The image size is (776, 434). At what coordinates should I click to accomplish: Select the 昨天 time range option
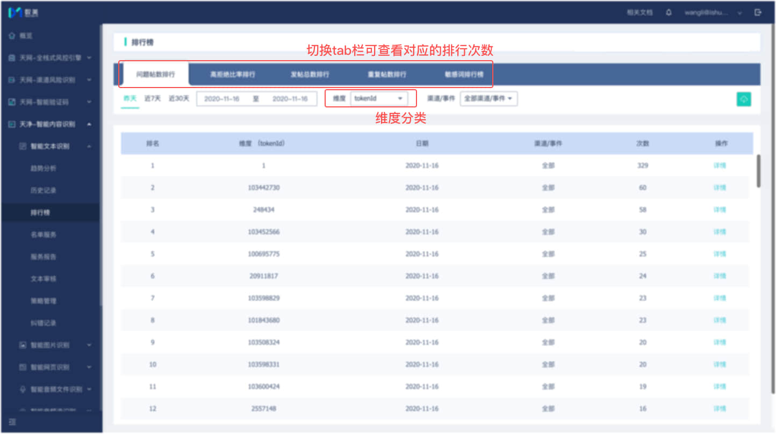tap(130, 99)
